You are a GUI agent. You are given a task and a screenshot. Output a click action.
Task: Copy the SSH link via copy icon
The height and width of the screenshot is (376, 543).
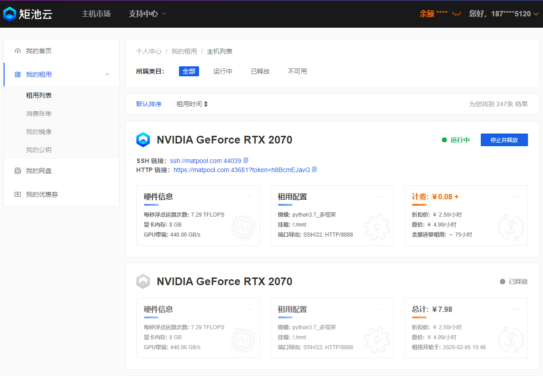coord(246,161)
